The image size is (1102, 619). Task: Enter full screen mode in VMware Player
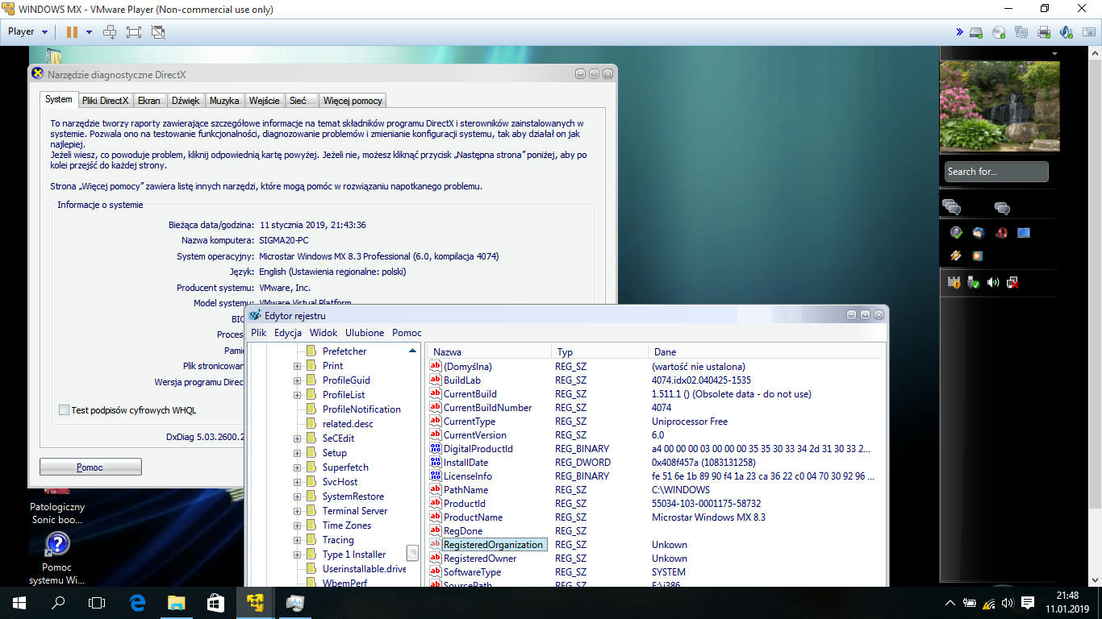pyautogui.click(x=134, y=32)
